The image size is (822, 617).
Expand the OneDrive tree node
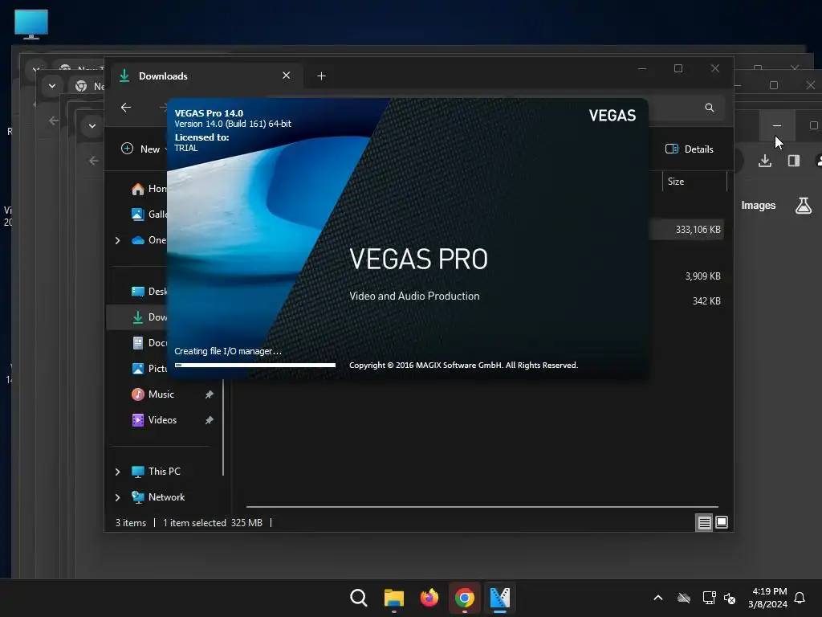point(117,240)
